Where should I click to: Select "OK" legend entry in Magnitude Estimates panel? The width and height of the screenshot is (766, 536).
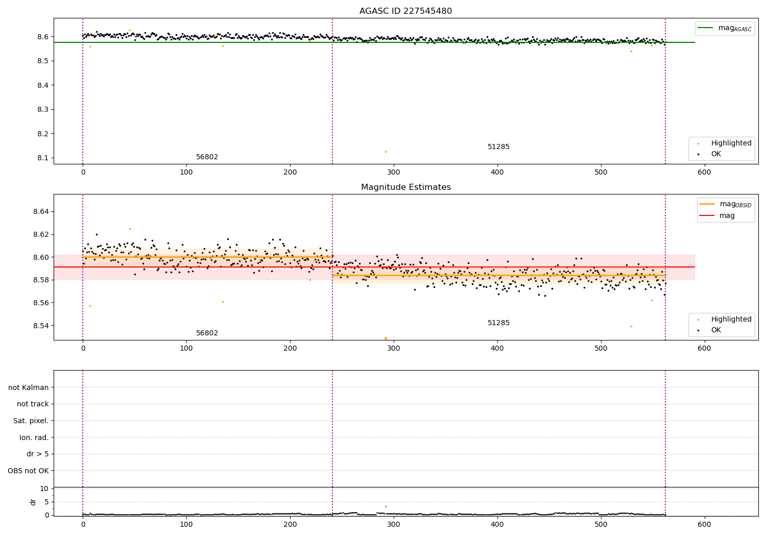(x=716, y=330)
